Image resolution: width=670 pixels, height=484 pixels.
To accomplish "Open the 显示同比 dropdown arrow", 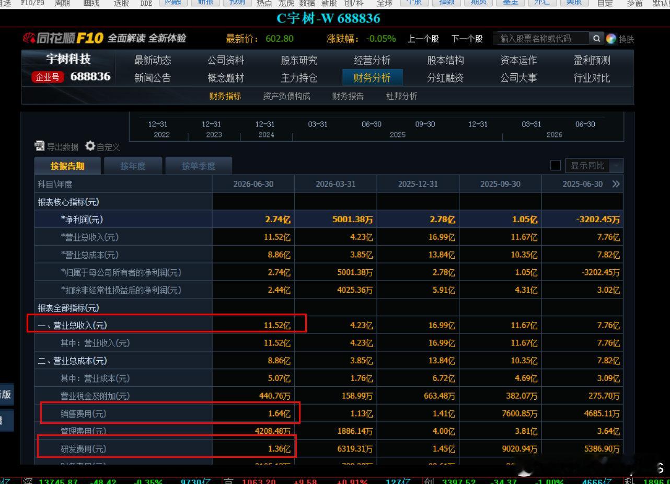I will (616, 166).
